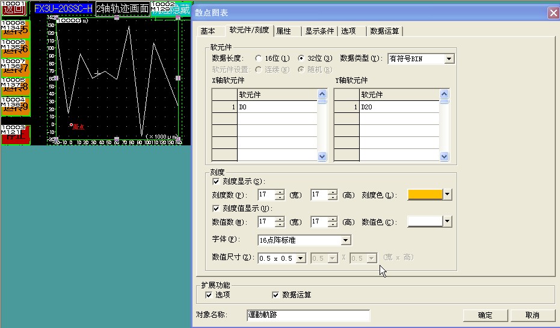Increase 刻度数 width spinner value
This screenshot has height=328, width=560.
[279, 192]
